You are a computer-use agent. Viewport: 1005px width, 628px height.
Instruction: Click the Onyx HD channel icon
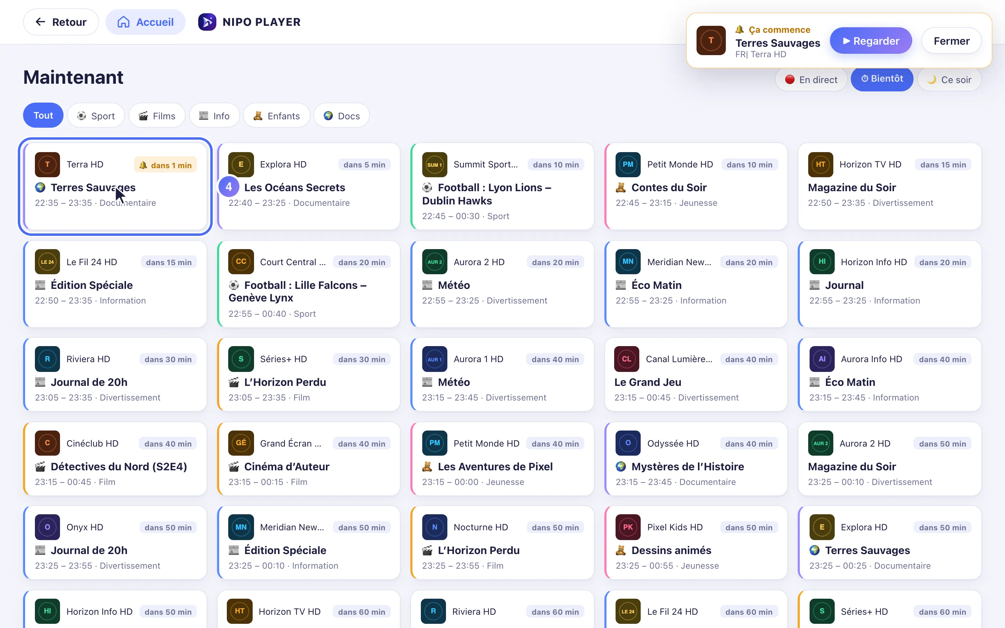pos(47,527)
